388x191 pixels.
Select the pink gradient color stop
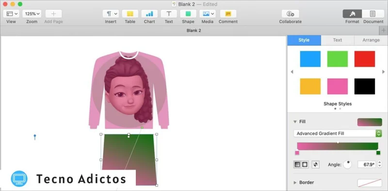pos(297,153)
